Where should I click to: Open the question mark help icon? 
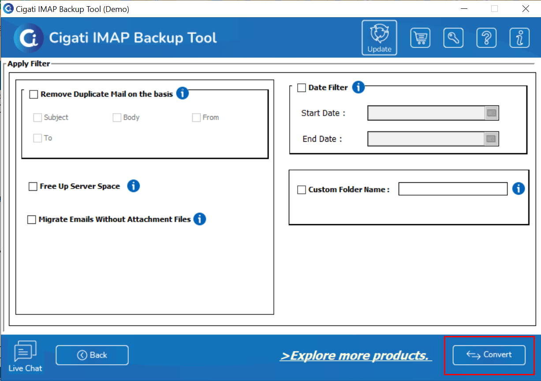(x=486, y=38)
